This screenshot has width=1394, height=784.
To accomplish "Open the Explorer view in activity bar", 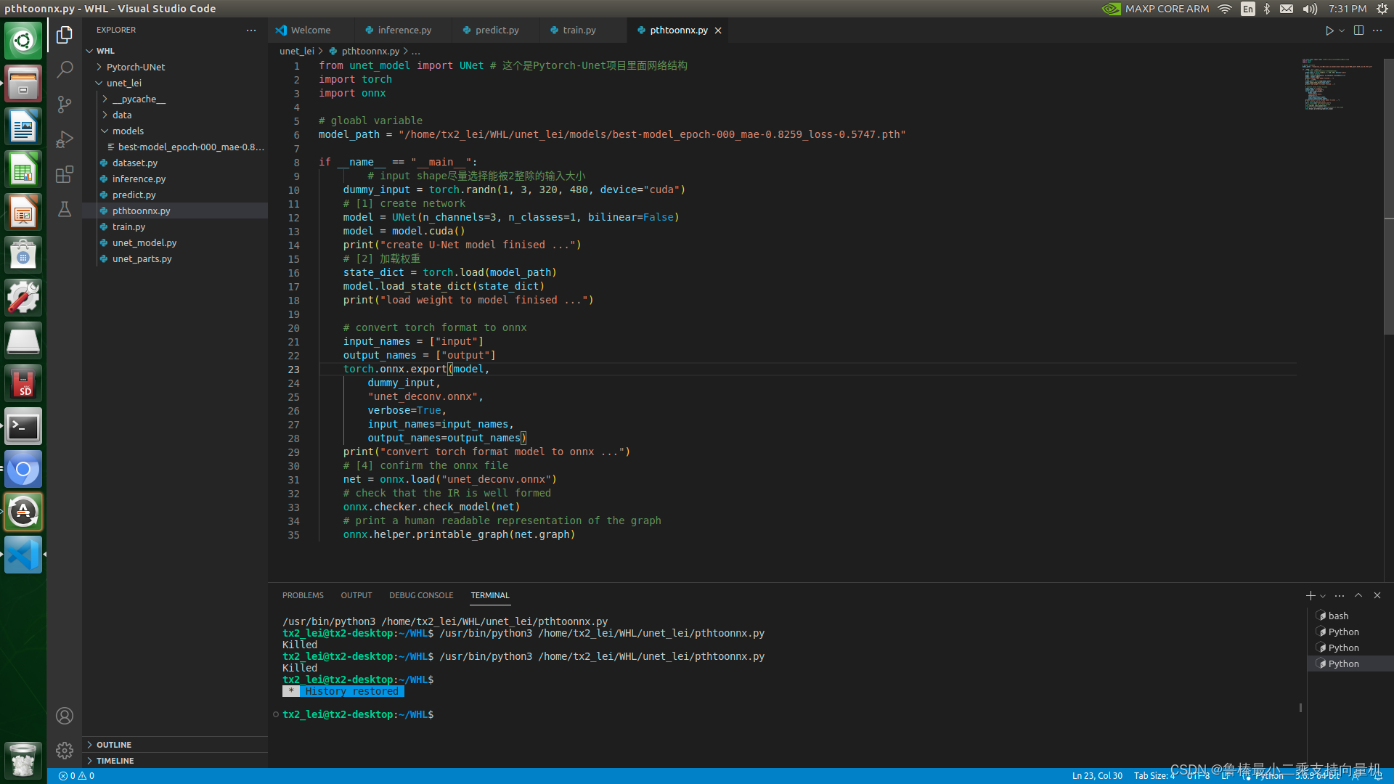I will point(65,35).
